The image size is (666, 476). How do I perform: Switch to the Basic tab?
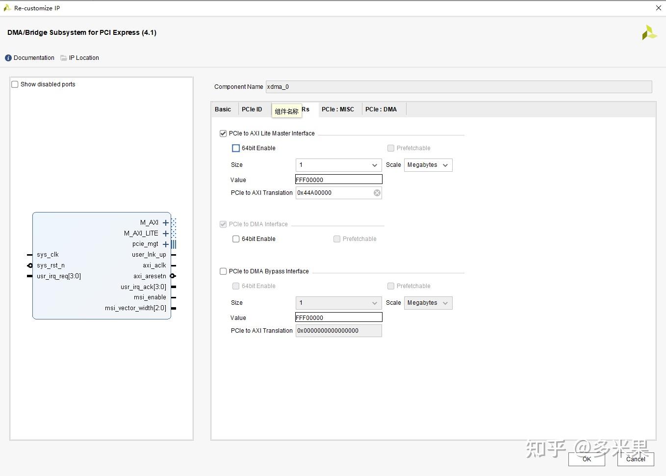click(x=223, y=109)
